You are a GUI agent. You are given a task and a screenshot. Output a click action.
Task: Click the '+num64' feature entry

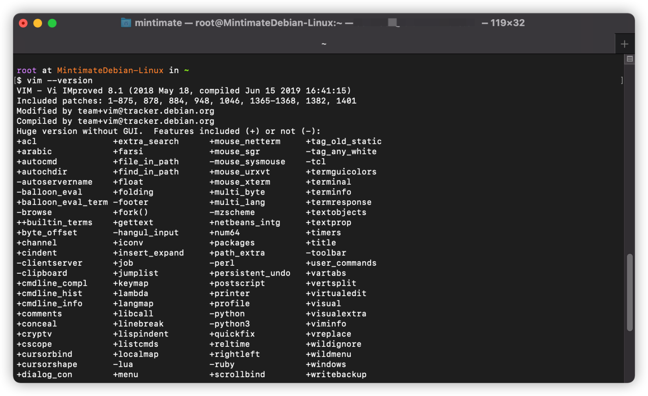coord(224,233)
